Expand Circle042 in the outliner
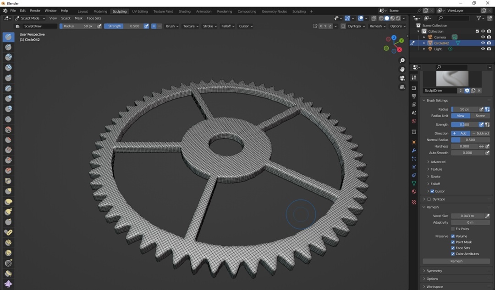Viewport: 495px width, 290px height. (424, 43)
